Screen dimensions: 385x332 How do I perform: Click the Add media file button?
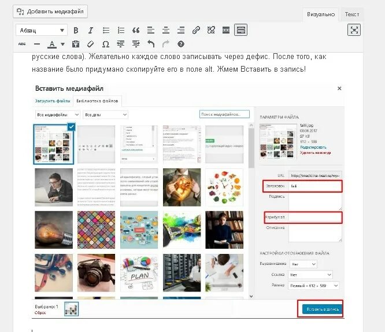[50, 12]
